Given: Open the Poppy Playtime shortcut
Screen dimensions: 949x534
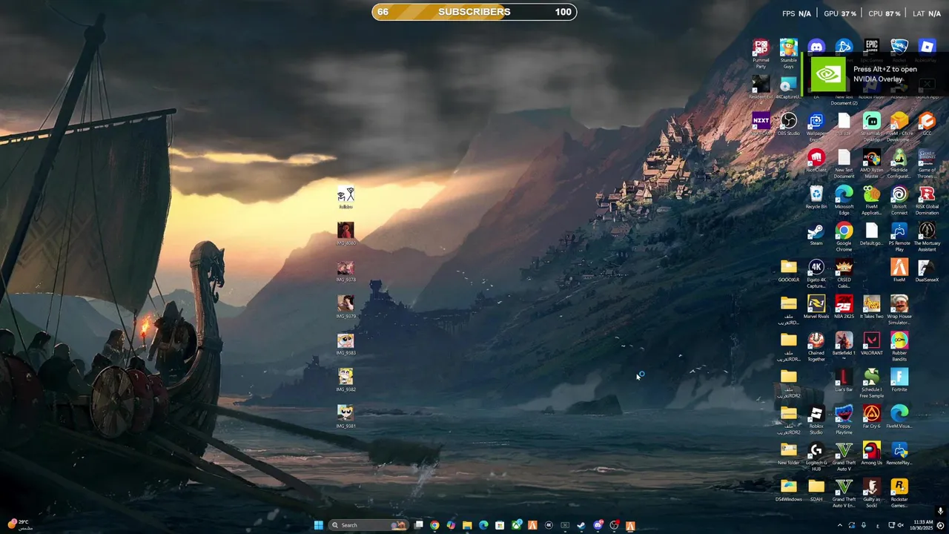Looking at the screenshot, I should tap(844, 418).
